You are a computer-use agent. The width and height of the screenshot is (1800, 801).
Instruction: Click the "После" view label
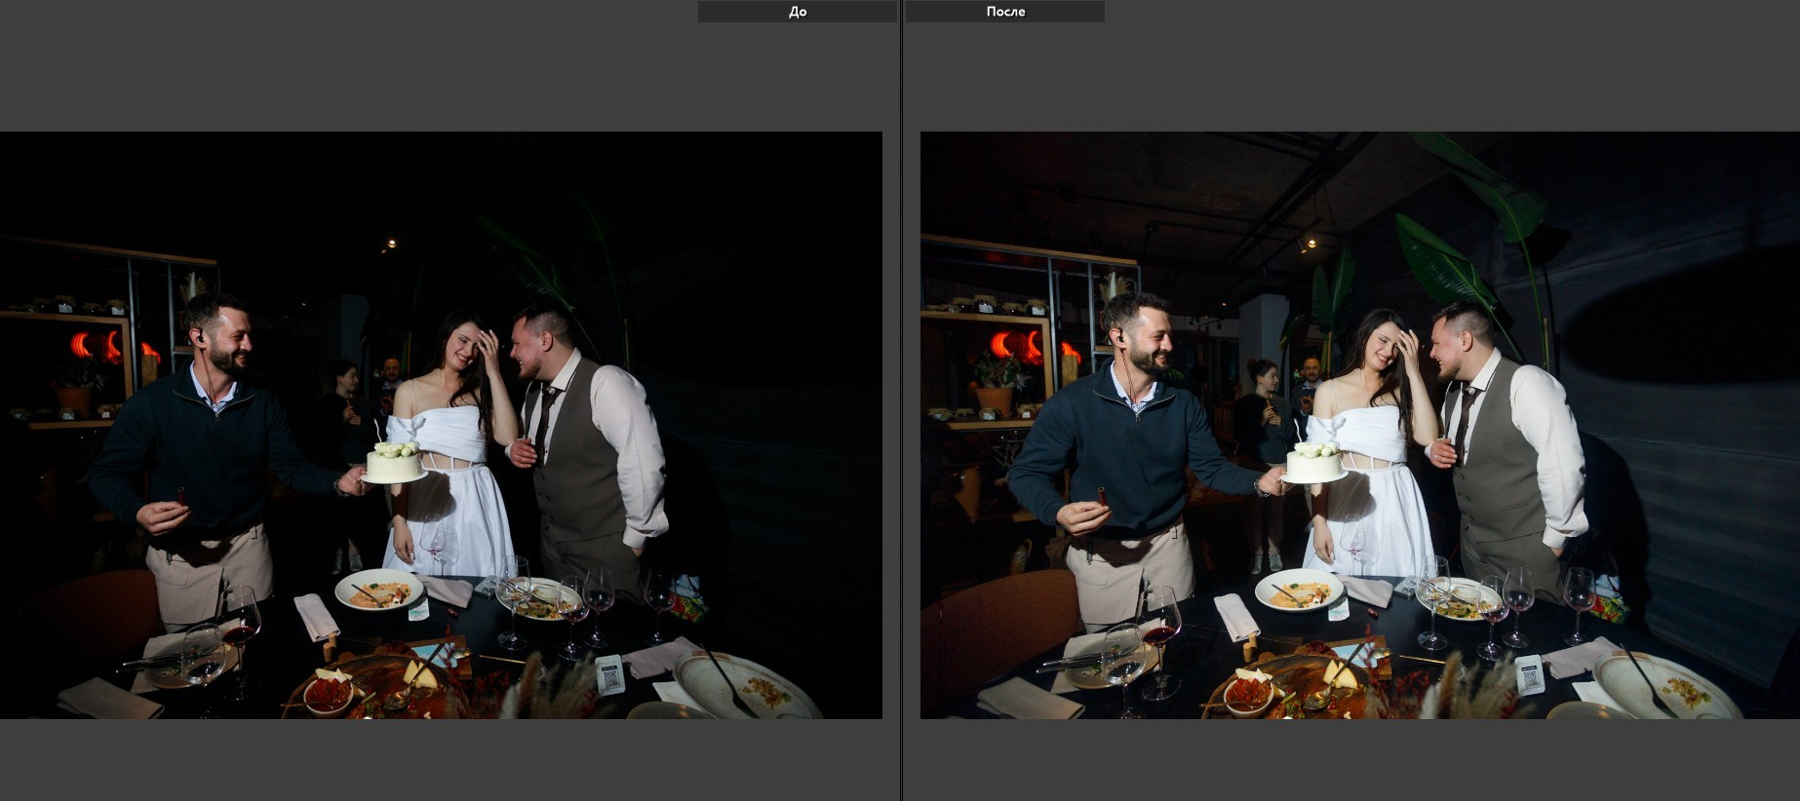(1004, 12)
